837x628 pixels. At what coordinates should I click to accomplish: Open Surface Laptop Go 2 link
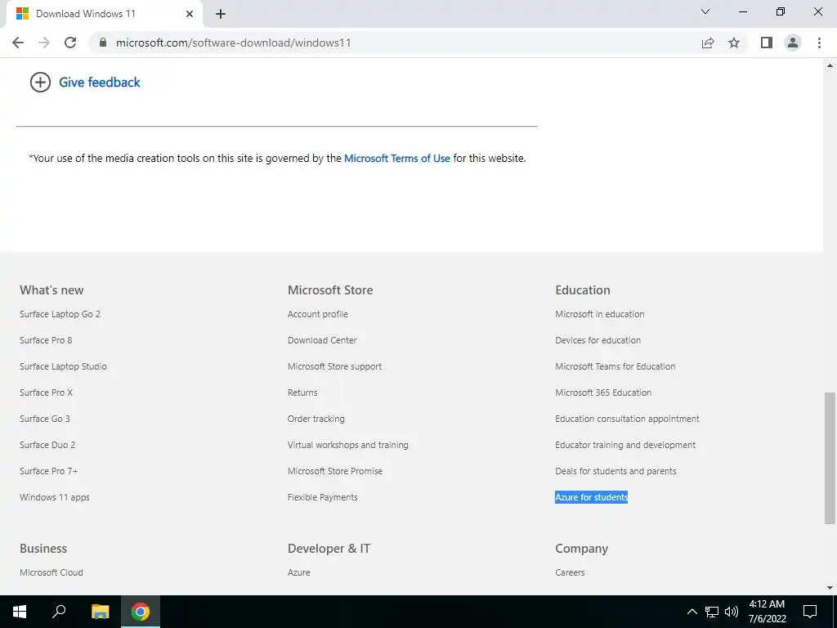click(x=60, y=314)
